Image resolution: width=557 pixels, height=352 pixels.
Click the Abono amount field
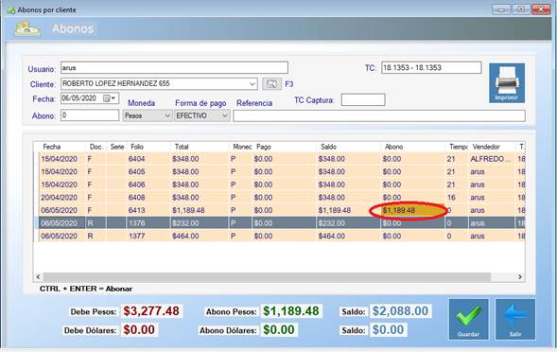pos(90,115)
